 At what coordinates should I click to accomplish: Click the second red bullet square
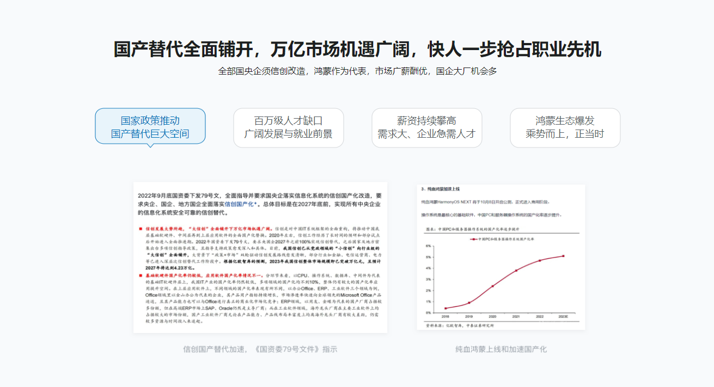click(141, 276)
